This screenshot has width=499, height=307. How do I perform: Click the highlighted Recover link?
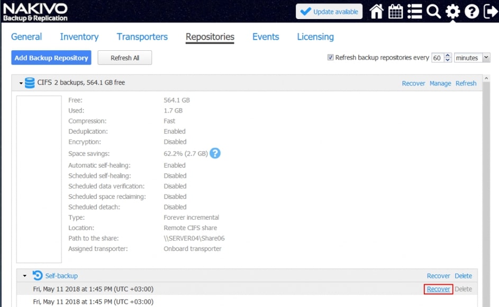click(x=438, y=289)
